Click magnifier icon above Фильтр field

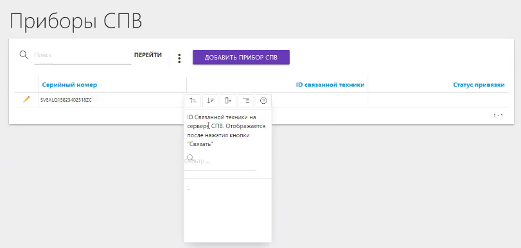(x=190, y=157)
